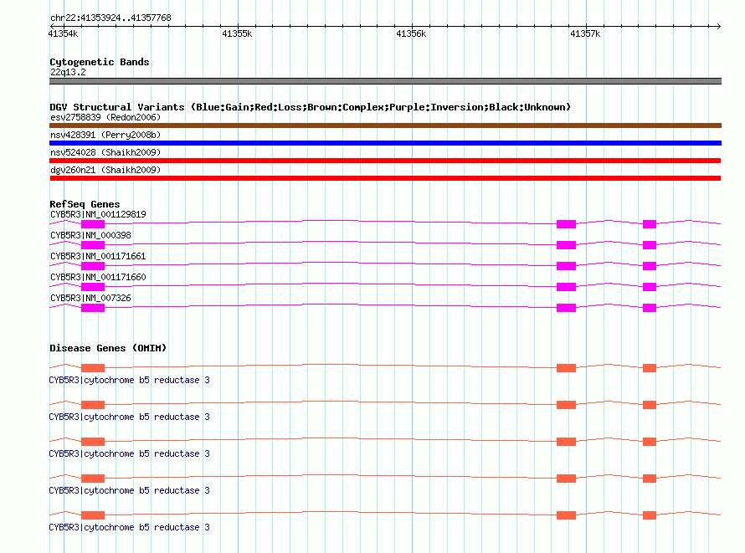Click the middle exon in the top OMIM row
The width and height of the screenshot is (745, 553).
coord(566,368)
